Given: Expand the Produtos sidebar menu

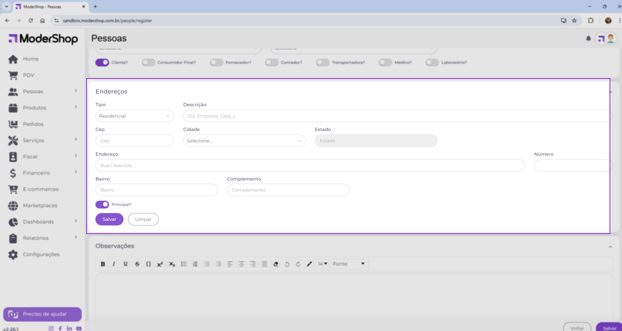Looking at the screenshot, I should [35, 108].
